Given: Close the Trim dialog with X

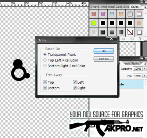Looking at the screenshot, I should [x=111, y=39].
